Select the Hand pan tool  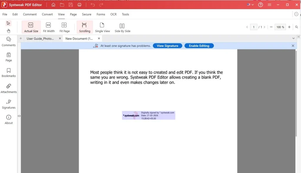(x=9, y=31)
